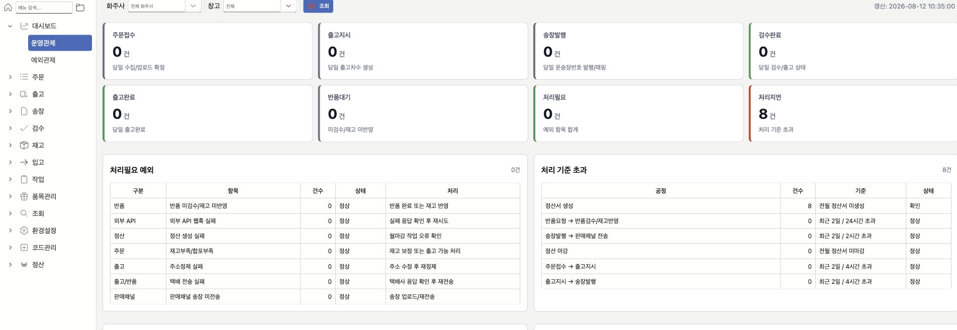This screenshot has width=957, height=330.
Task: Click the 재고 box icon
Action: [24, 145]
